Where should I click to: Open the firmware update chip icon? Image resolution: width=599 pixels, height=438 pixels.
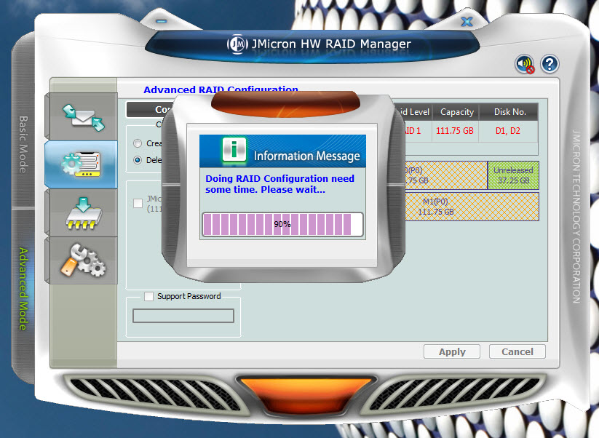pos(83,213)
